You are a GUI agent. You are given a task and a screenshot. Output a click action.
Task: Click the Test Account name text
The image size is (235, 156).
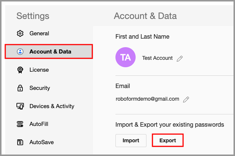(157, 58)
